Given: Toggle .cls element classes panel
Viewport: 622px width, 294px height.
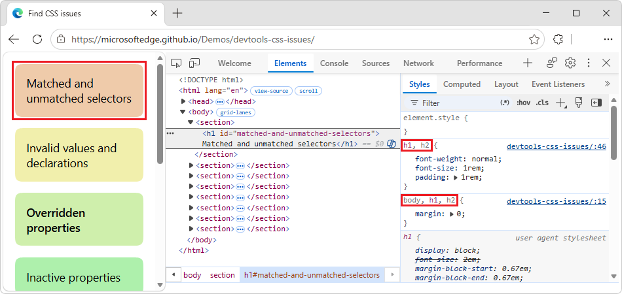Looking at the screenshot, I should (x=542, y=103).
